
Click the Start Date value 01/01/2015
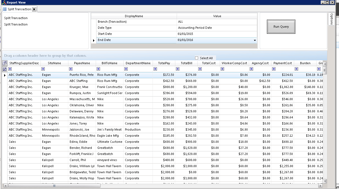click(x=217, y=34)
